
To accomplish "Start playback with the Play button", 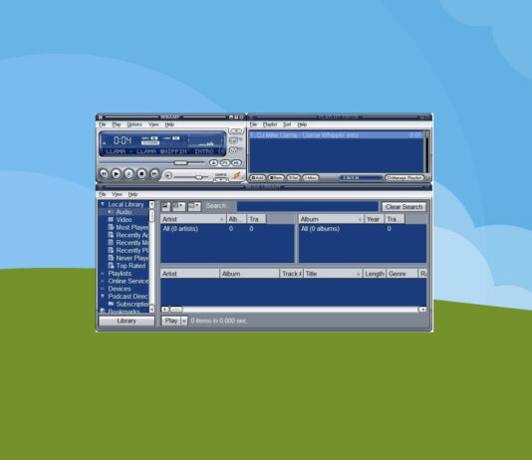I will 116,174.
